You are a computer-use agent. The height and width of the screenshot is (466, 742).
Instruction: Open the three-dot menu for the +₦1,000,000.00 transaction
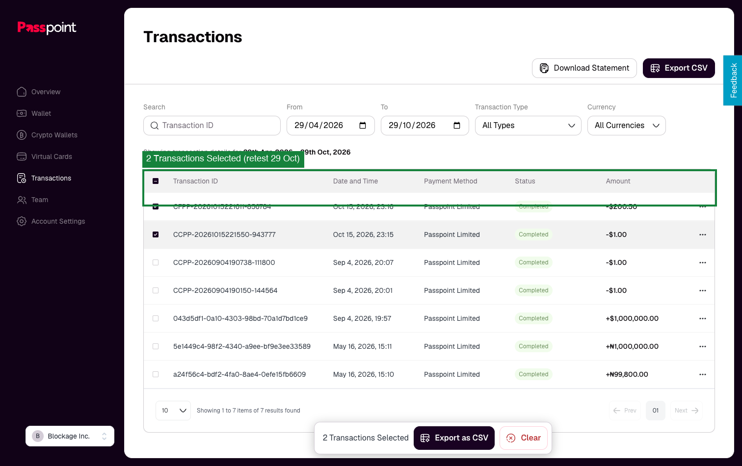pos(702,346)
